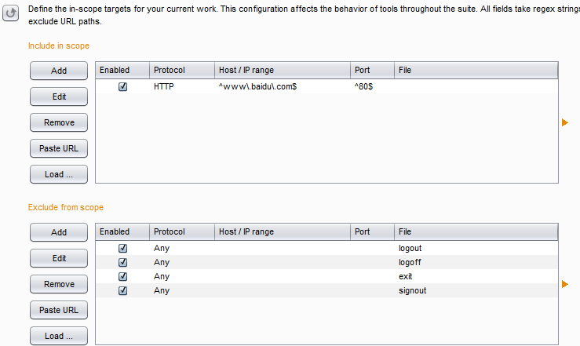Screen dimensions: 580x346
Task: Untick the exit exclude rule checkbox
Action: coord(122,276)
